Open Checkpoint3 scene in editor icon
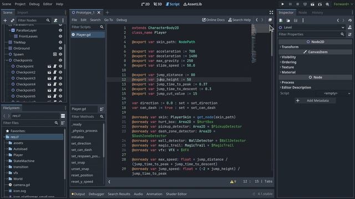 point(49,78)
